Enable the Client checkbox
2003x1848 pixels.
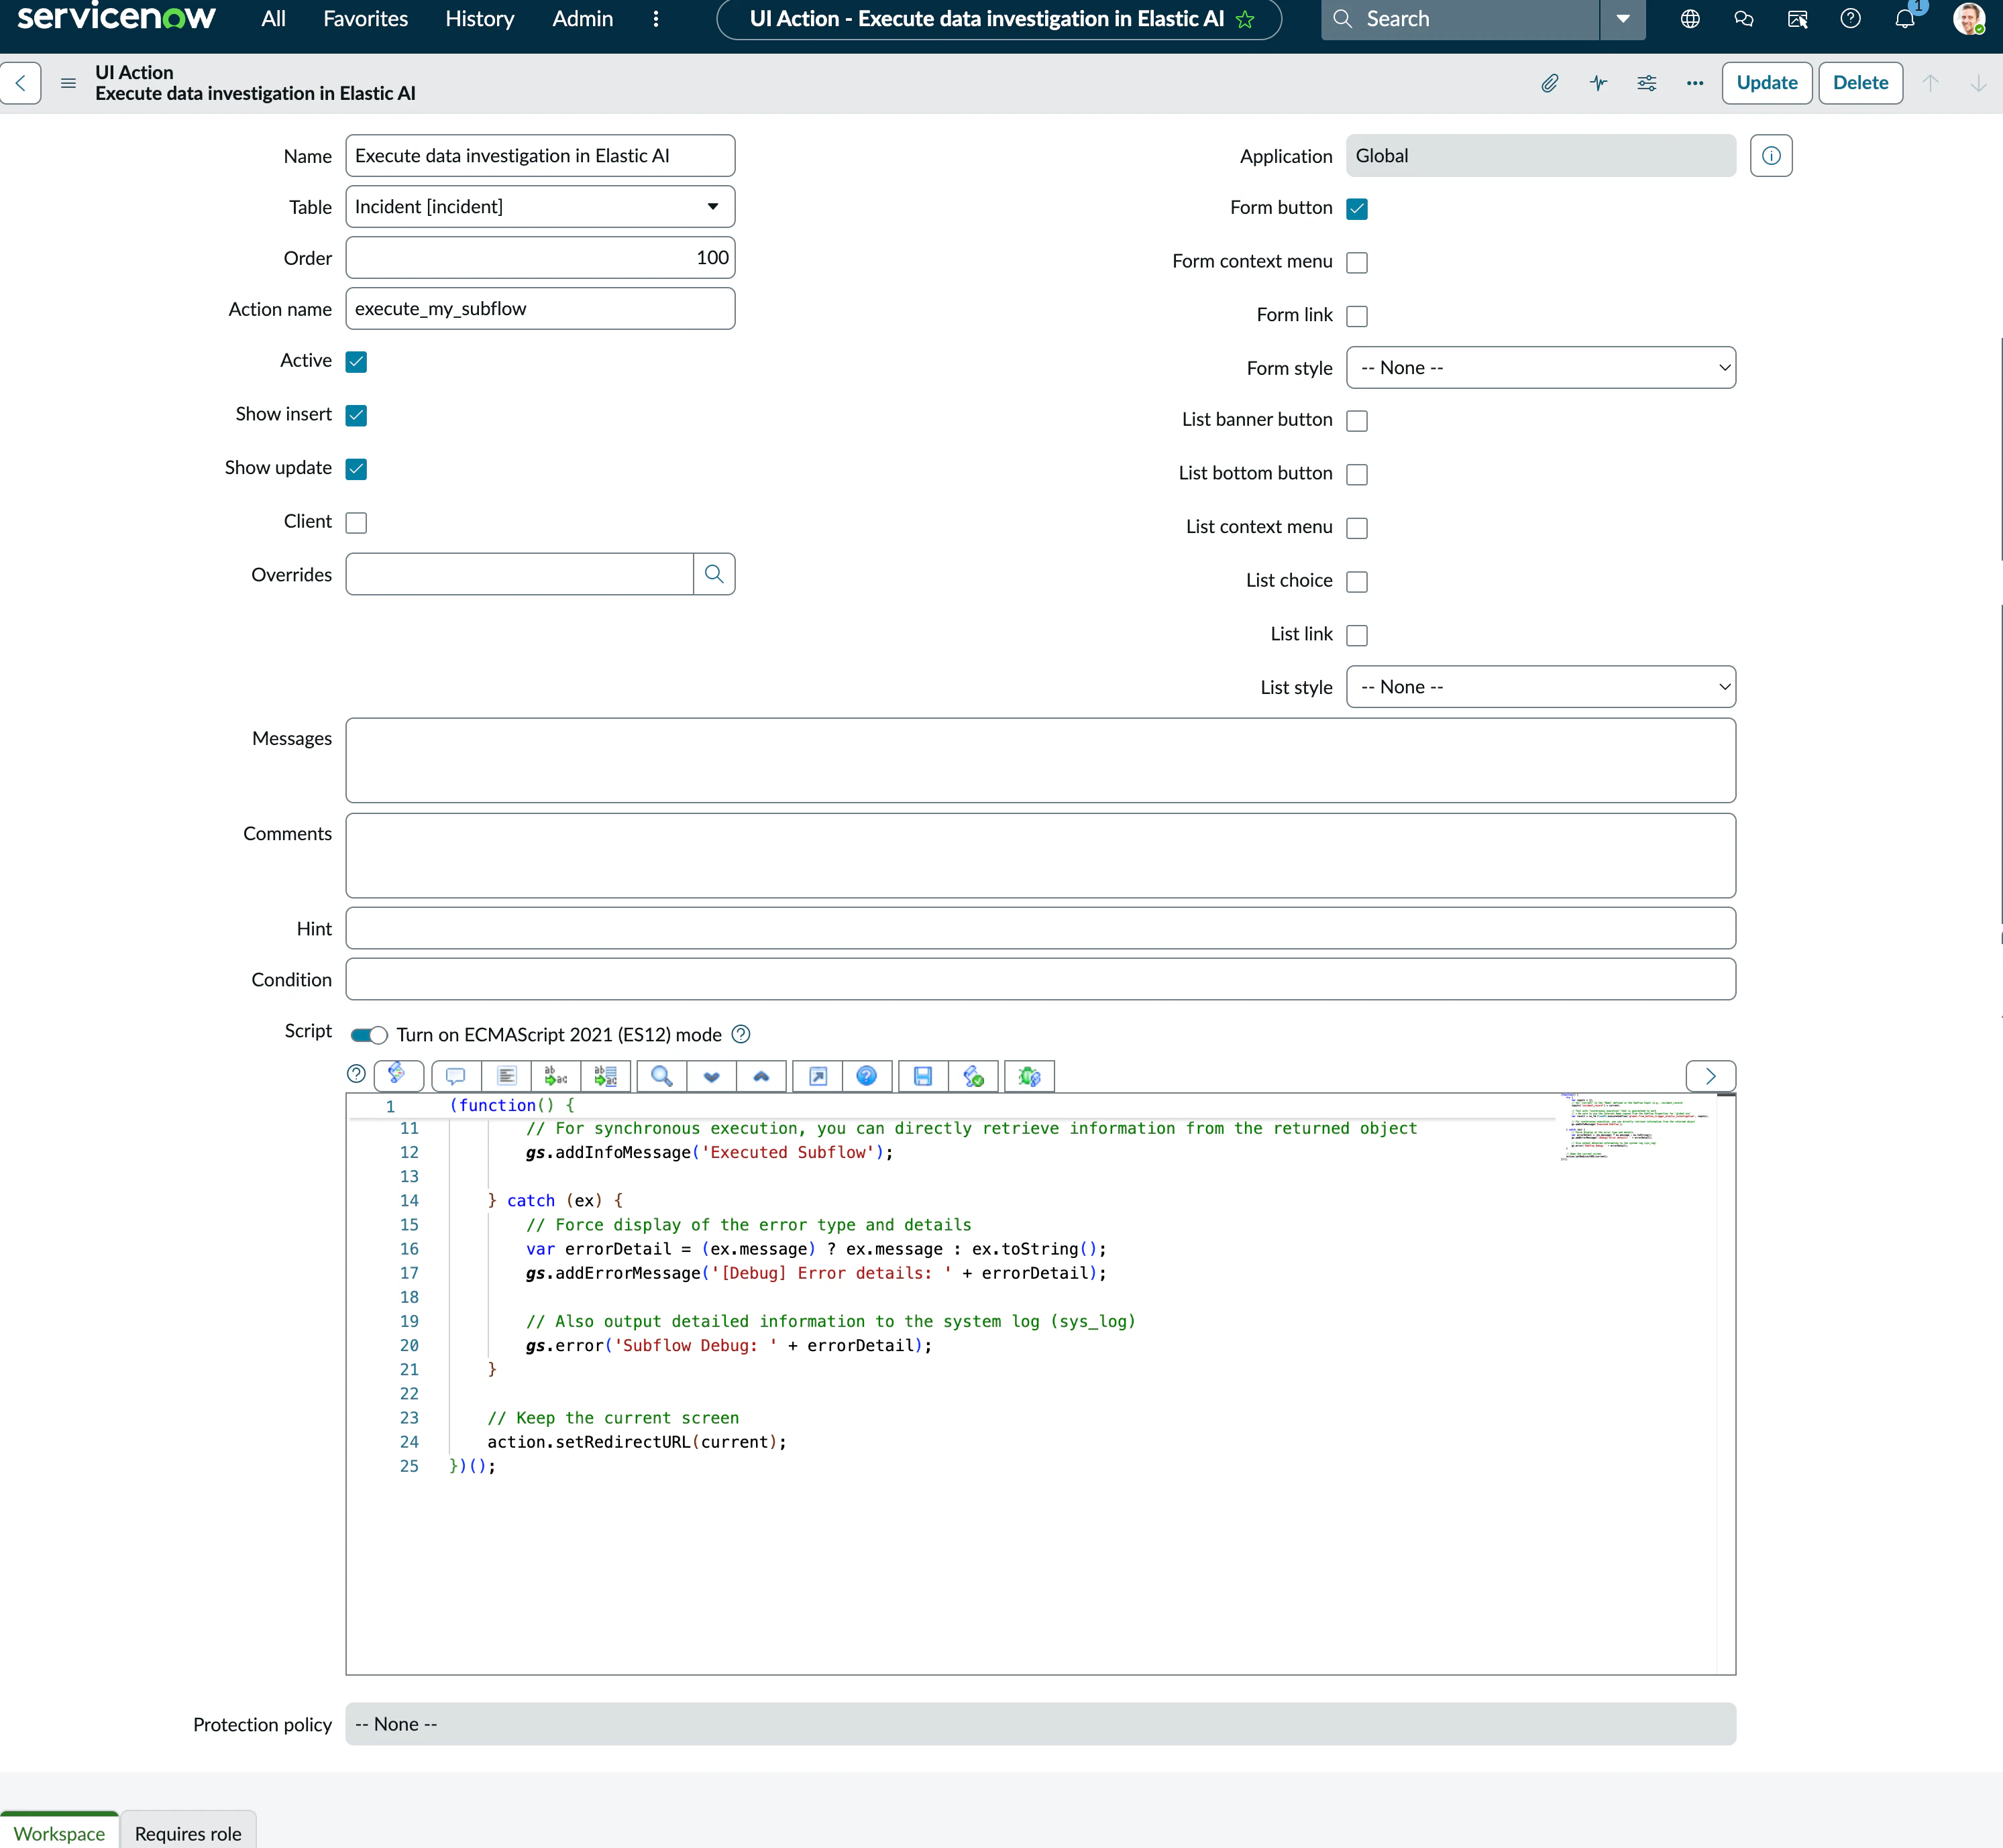click(356, 522)
